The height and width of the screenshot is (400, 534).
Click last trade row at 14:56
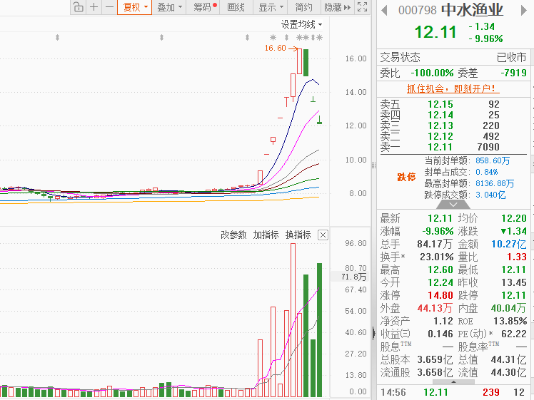453,392
